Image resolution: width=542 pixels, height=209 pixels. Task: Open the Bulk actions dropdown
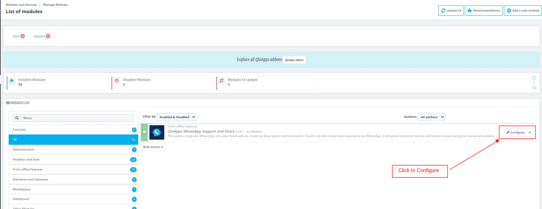click(153, 147)
